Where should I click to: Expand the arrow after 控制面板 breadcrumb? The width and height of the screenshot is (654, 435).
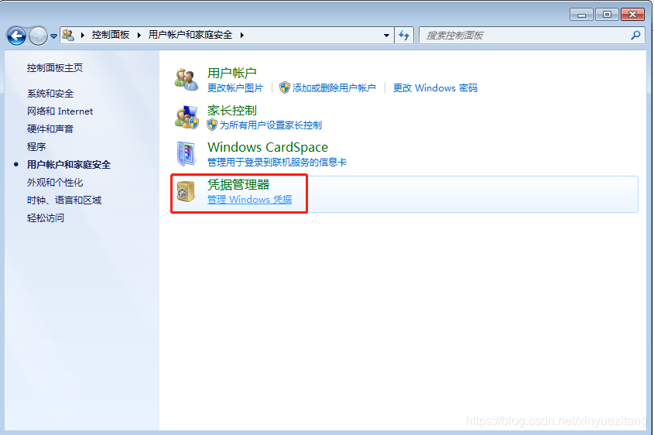[139, 35]
